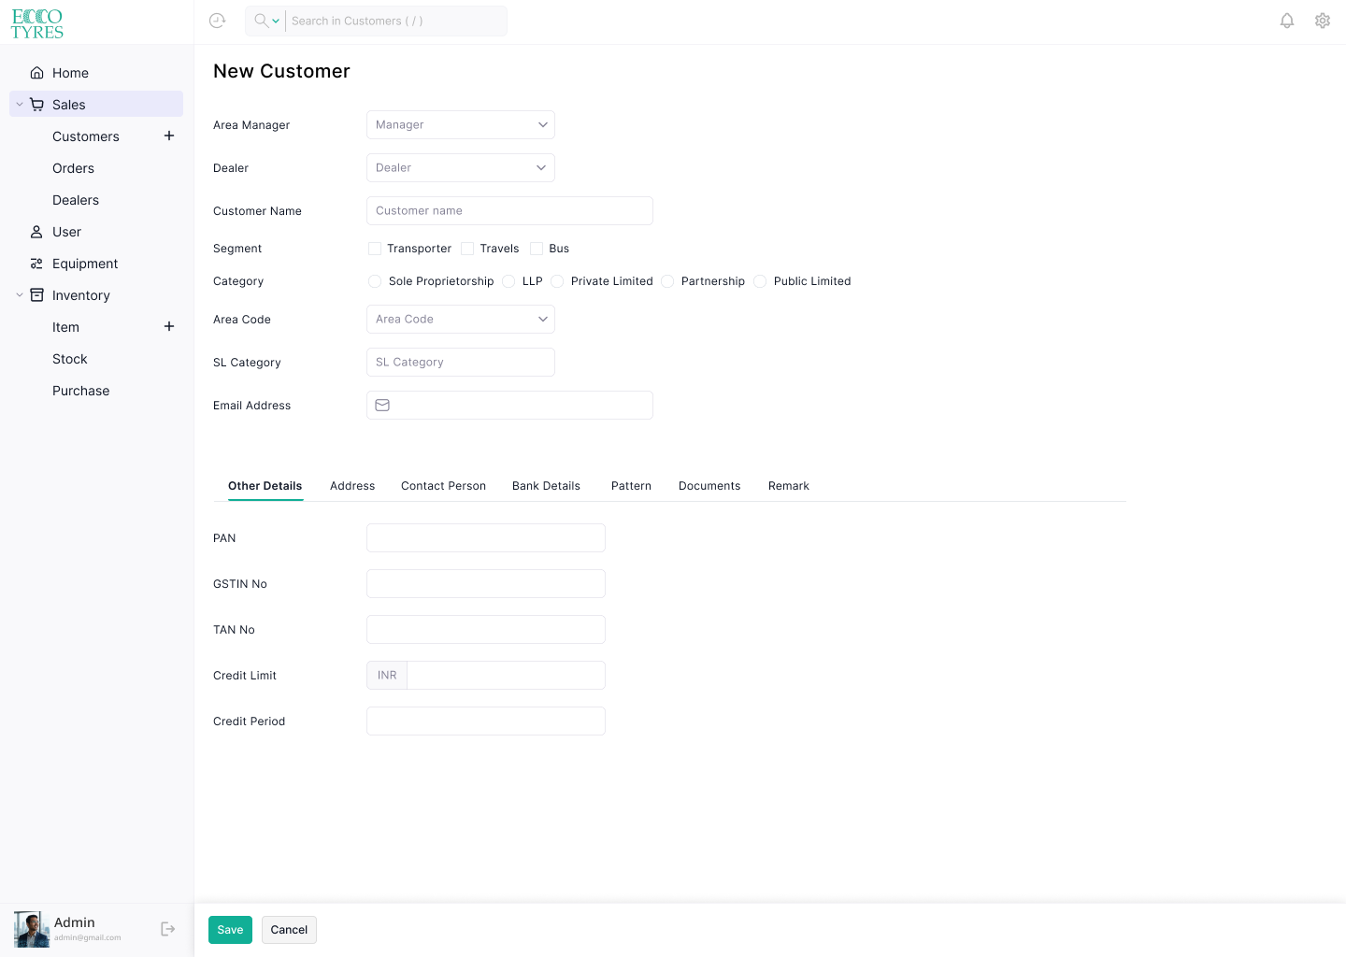Click the logout icon next to Admin
Viewport: 1346px width, 957px height.
(168, 929)
